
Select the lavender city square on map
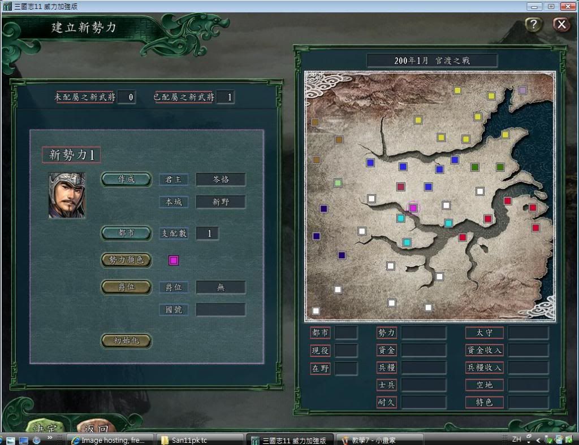pos(522,90)
